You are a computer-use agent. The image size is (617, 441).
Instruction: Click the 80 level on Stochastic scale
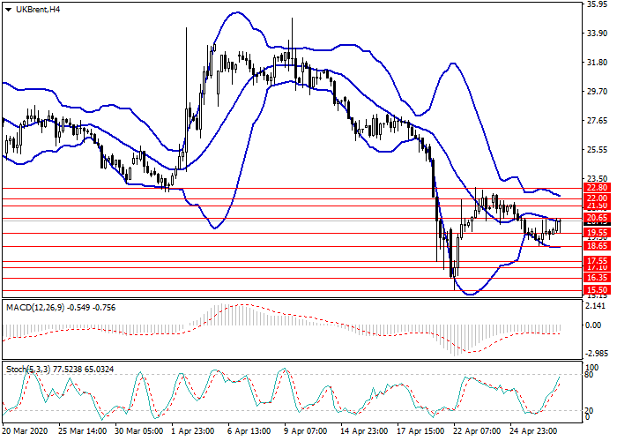591,375
